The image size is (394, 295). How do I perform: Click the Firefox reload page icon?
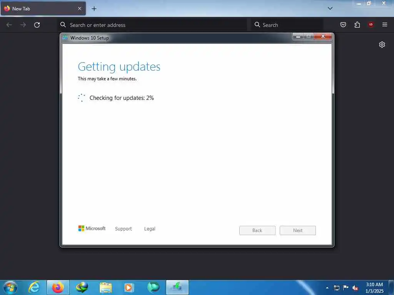click(37, 25)
